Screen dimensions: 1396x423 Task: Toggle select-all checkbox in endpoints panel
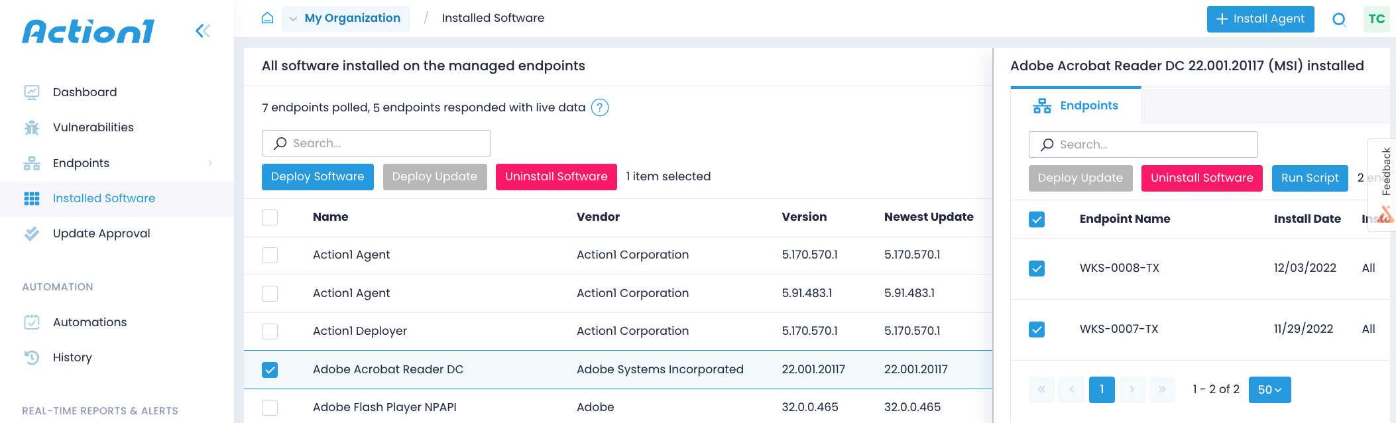[1037, 219]
